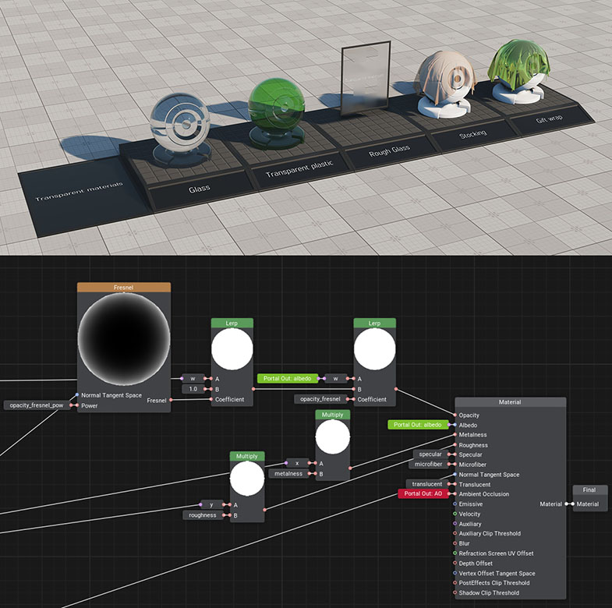
Task: Click the Depth Offset input port
Action: 455,564
